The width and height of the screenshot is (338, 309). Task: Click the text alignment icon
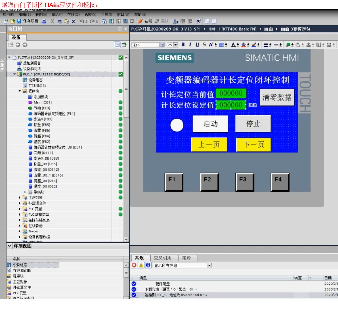click(222, 45)
